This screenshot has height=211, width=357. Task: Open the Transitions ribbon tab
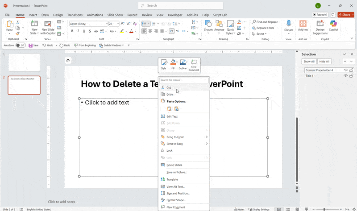pos(75,15)
